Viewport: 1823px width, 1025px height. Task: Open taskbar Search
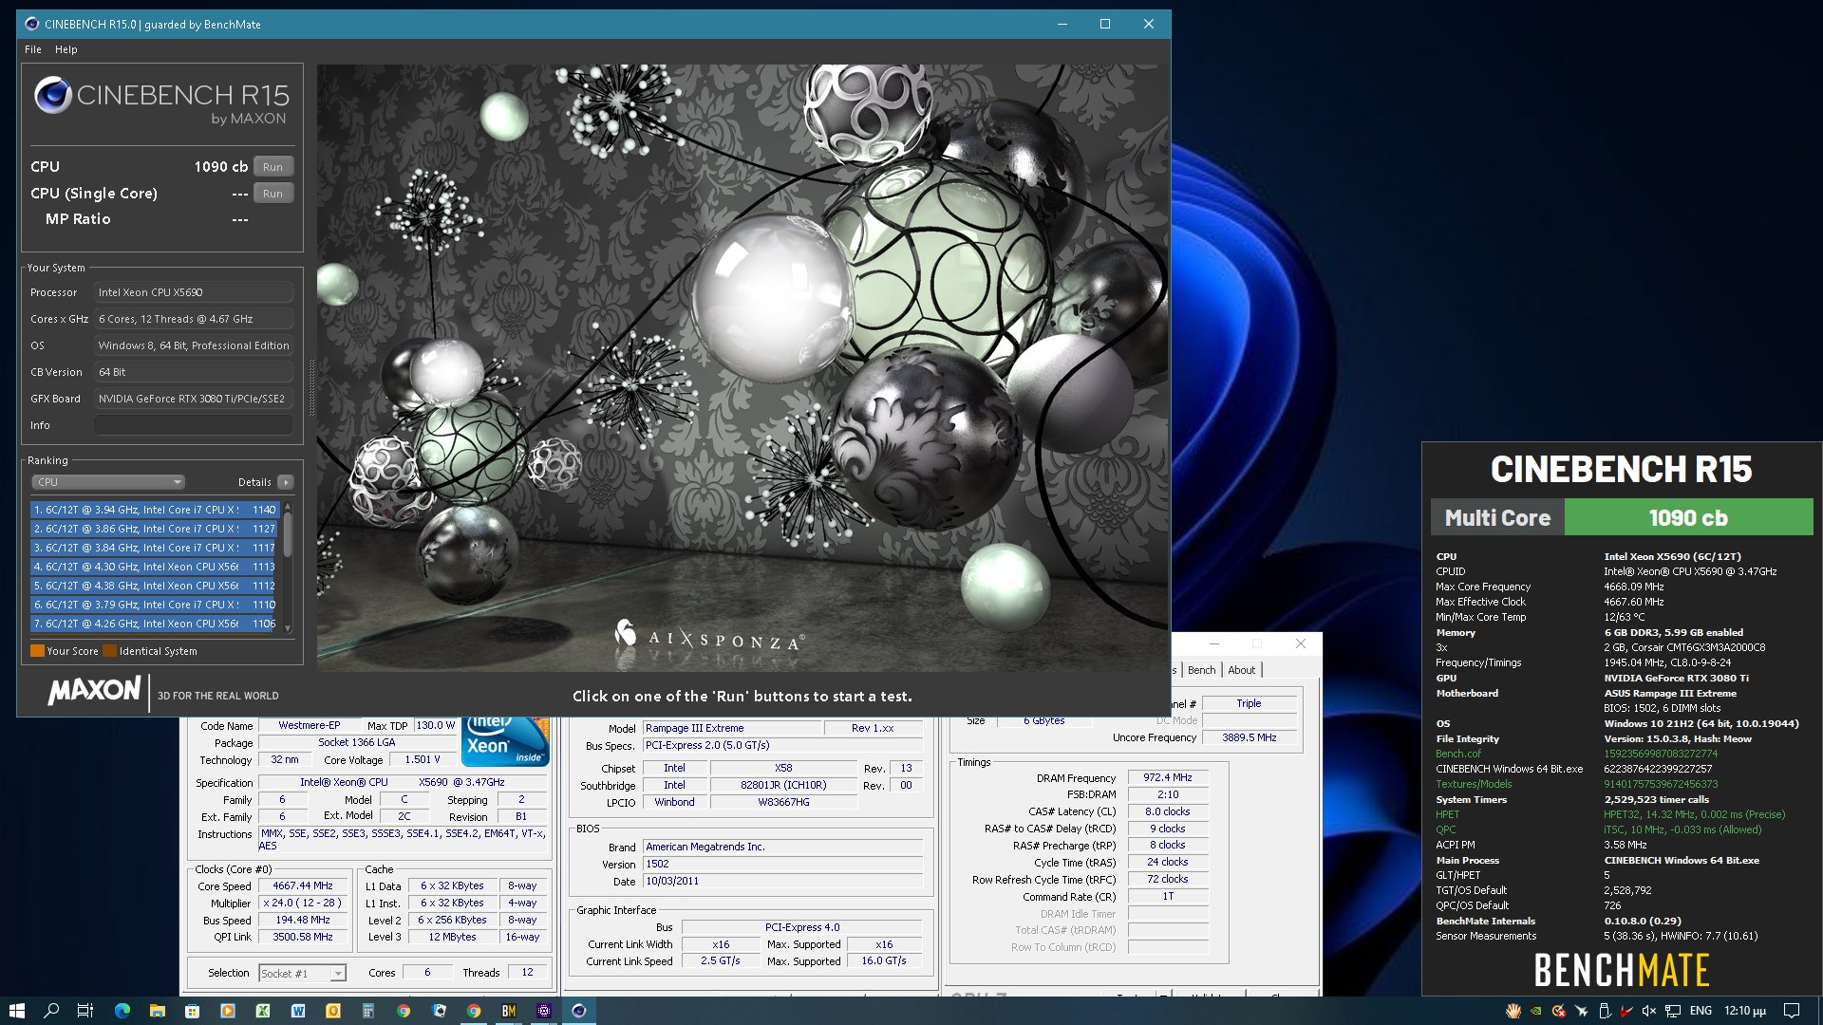pos(51,1011)
